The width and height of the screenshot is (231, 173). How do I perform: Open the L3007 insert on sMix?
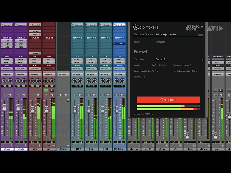35,34
